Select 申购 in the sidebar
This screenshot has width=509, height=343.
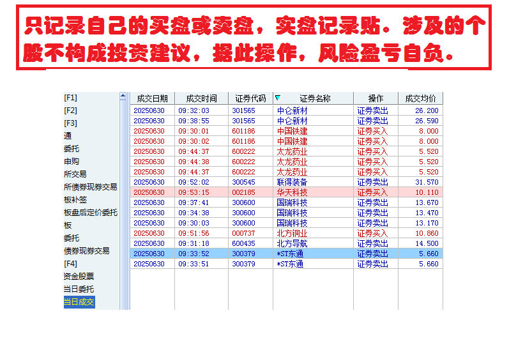pos(72,162)
